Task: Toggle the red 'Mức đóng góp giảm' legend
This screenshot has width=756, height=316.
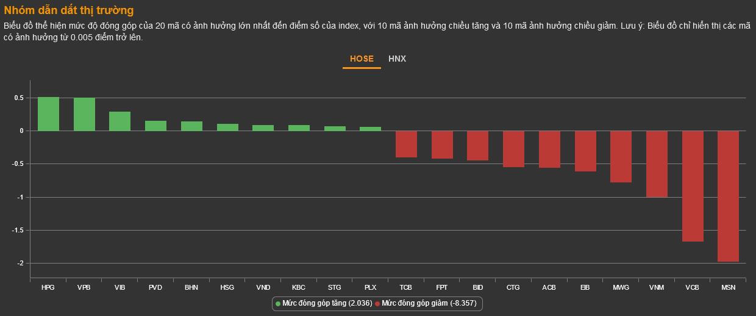Action: (x=429, y=303)
